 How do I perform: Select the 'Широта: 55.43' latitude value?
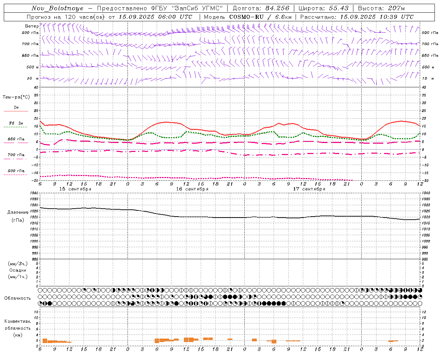(323, 8)
